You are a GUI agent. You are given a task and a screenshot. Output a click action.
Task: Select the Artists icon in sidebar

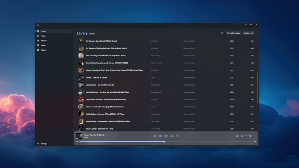tap(38, 46)
